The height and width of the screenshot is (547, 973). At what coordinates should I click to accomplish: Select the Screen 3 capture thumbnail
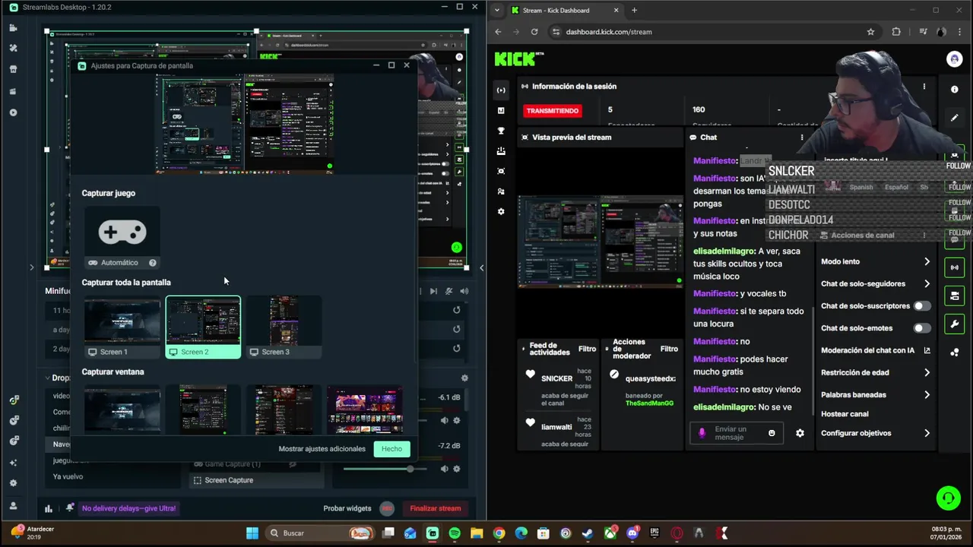[284, 327]
